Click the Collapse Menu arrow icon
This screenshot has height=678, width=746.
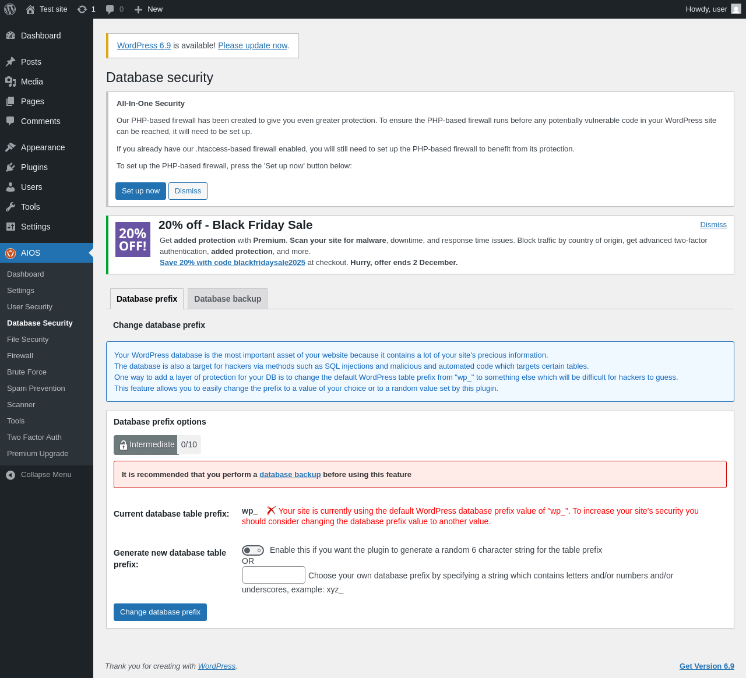(10, 475)
